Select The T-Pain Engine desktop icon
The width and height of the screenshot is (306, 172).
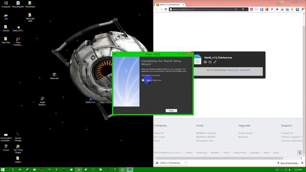[18, 149]
